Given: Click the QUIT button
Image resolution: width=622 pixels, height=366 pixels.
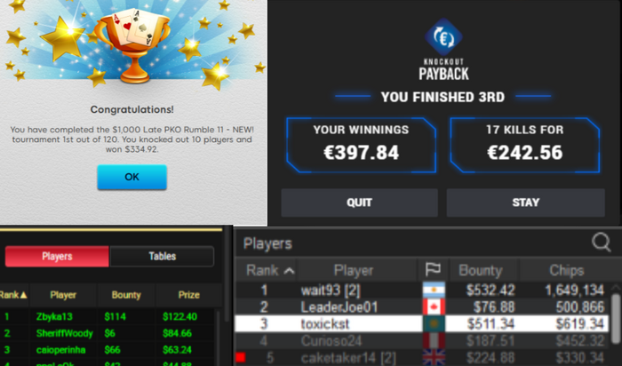Looking at the screenshot, I should coord(359,203).
